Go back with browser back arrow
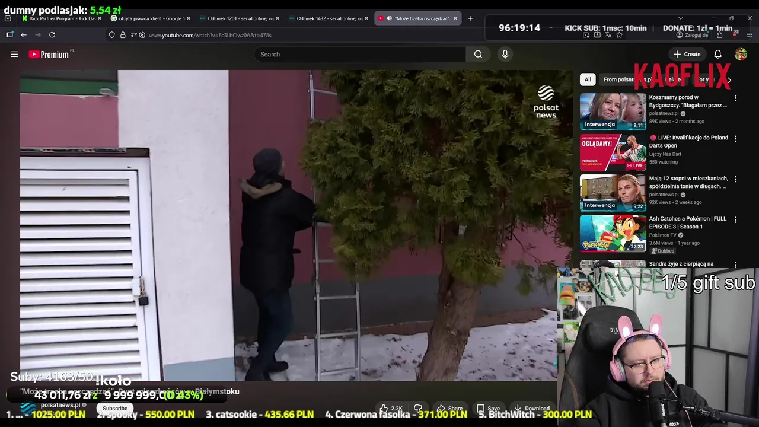The height and width of the screenshot is (427, 759). pyautogui.click(x=24, y=35)
